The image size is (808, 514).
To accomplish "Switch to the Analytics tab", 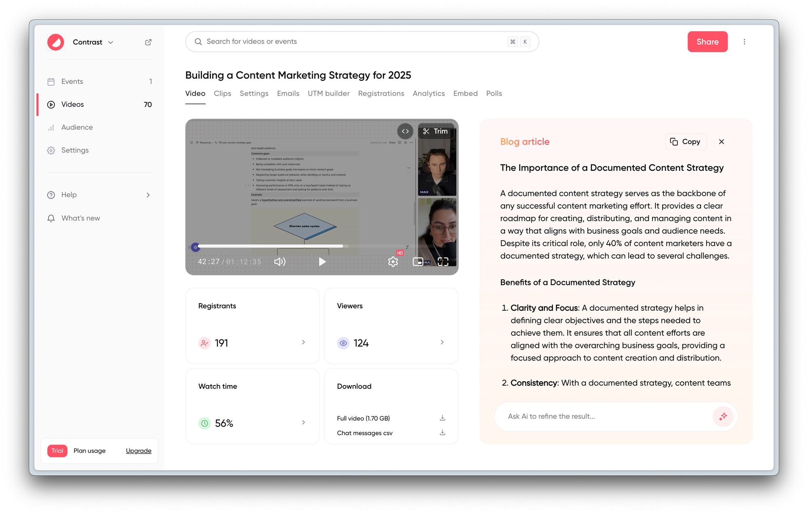I will (428, 93).
